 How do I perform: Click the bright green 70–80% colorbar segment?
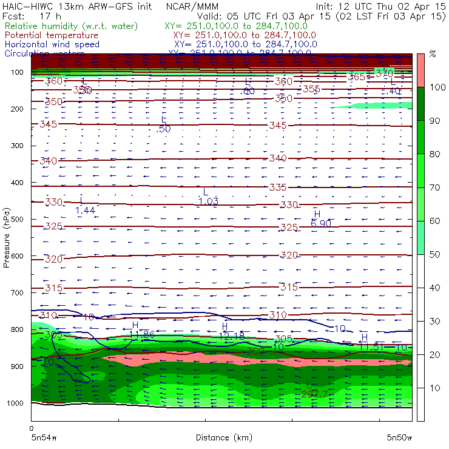point(420,170)
